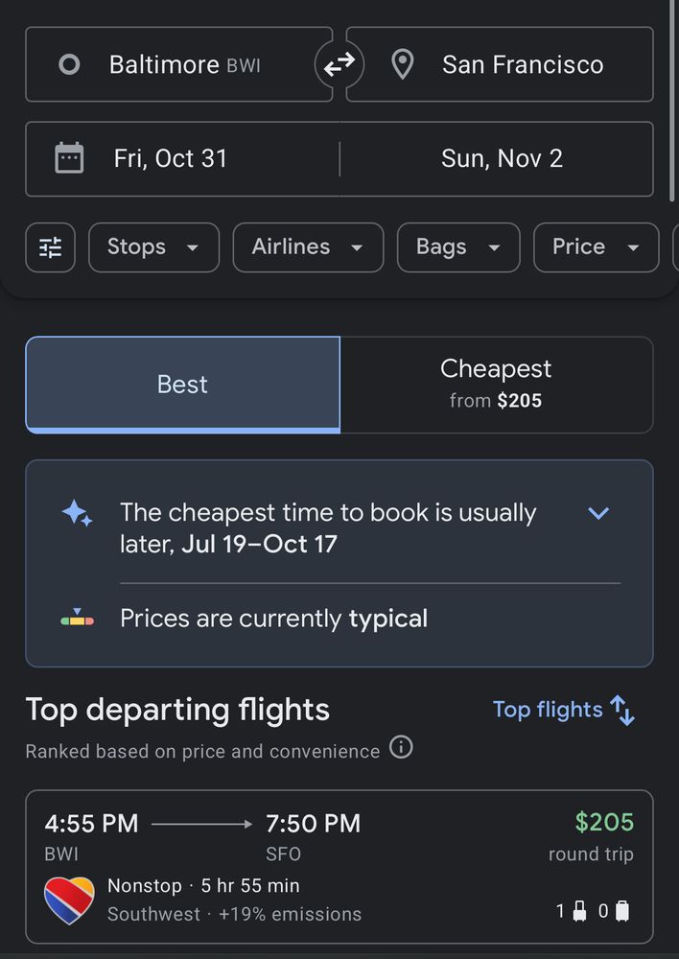Screen dimensions: 679x959
Task: Click the price level indicator icon
Action: coord(77,619)
